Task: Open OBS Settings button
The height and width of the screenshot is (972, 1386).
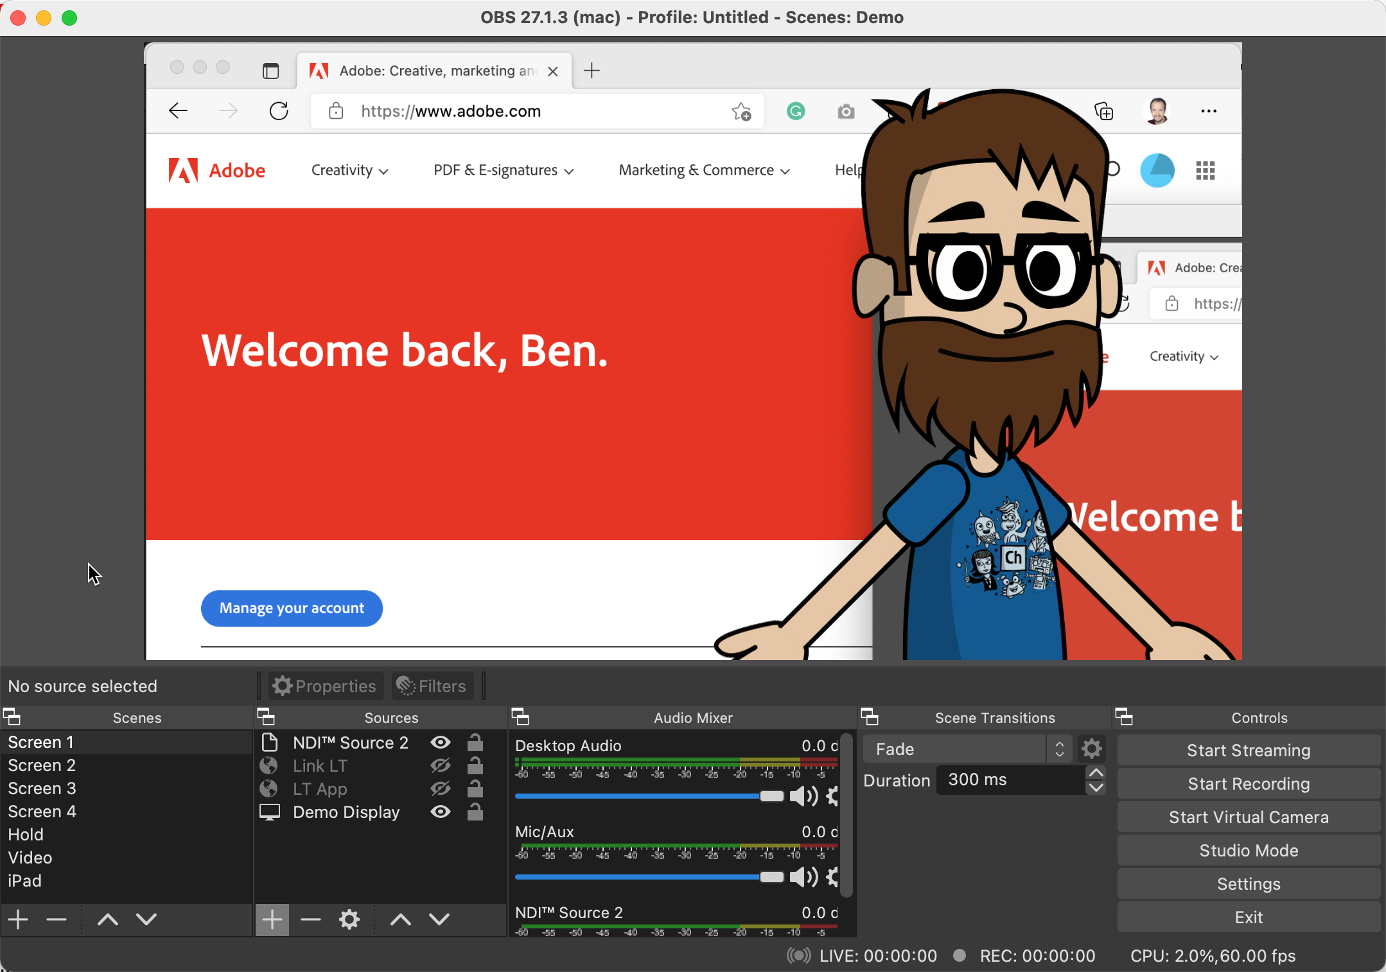Action: pyautogui.click(x=1248, y=884)
